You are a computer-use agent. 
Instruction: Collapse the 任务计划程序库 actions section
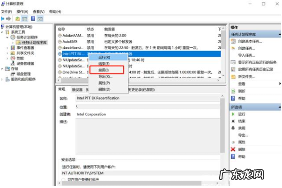280,34
